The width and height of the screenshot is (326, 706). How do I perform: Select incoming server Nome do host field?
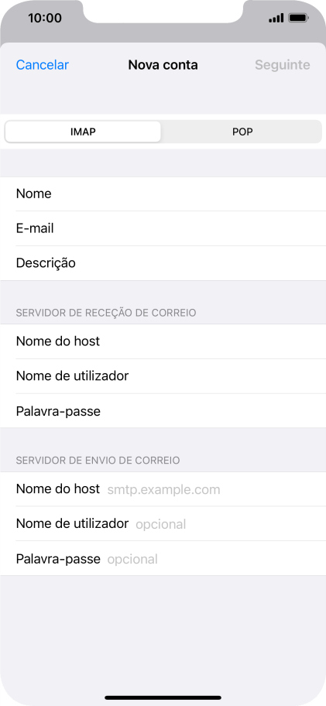[163, 341]
